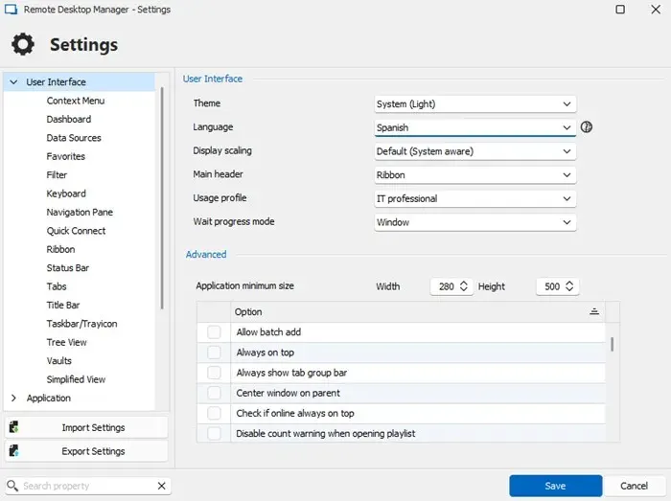Check Always show tab group bar
Image resolution: width=671 pixels, height=501 pixels.
pyautogui.click(x=214, y=373)
